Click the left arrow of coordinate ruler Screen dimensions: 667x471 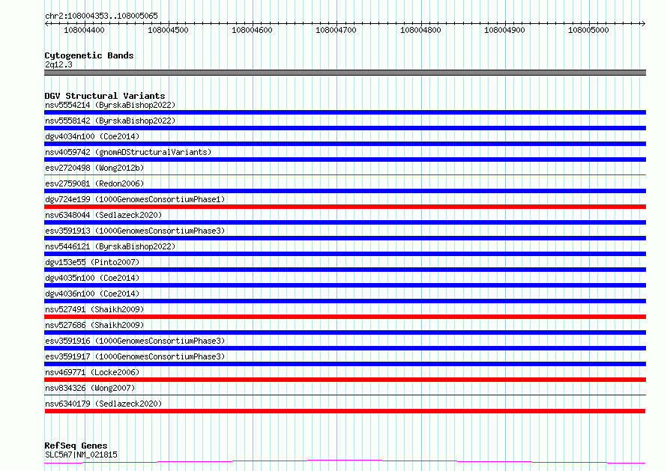(46, 24)
